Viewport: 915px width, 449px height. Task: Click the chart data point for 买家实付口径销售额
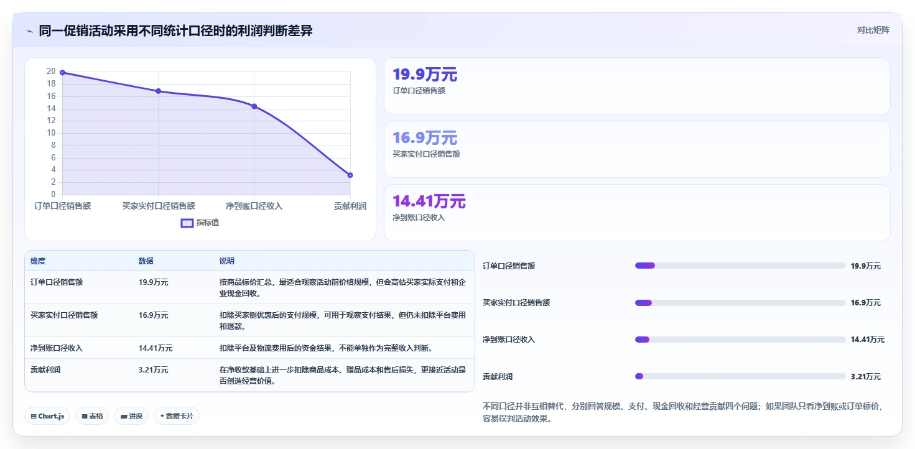point(158,91)
